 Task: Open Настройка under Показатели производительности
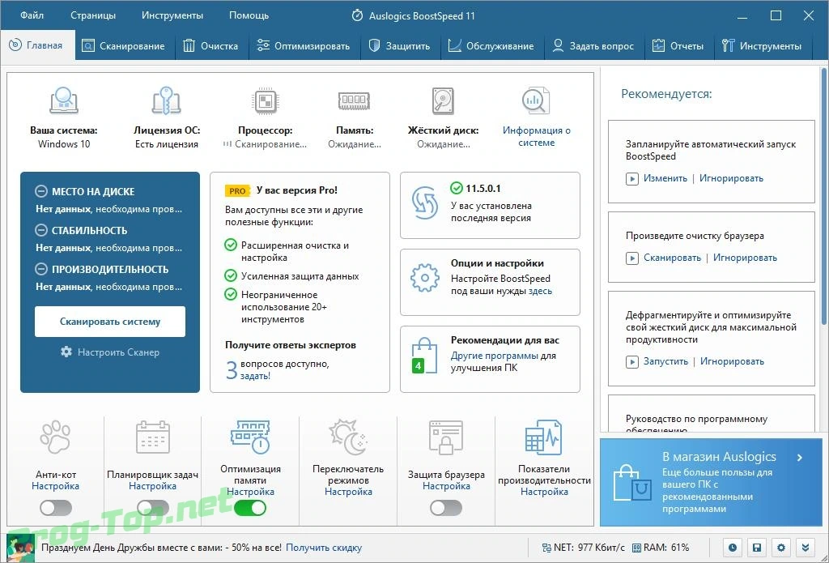coord(545,492)
